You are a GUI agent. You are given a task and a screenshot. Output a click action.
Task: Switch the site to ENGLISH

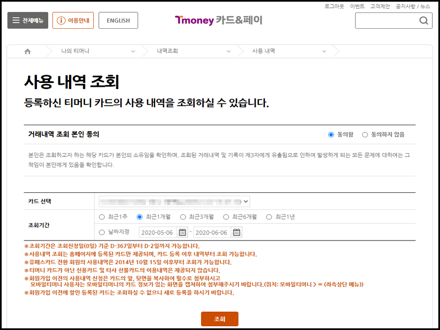(x=118, y=20)
